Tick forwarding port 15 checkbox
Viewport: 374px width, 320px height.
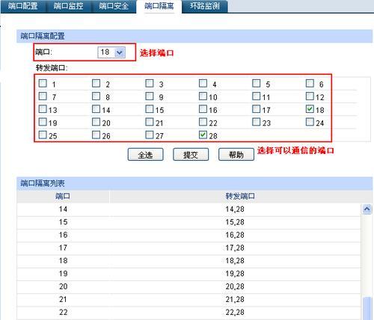(150, 109)
